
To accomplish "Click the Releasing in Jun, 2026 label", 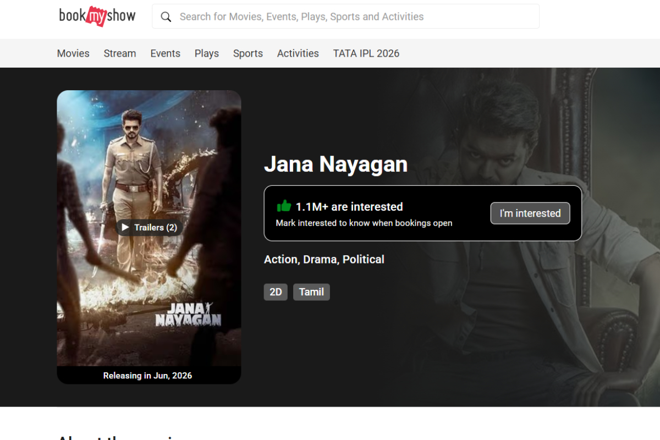I will [147, 376].
